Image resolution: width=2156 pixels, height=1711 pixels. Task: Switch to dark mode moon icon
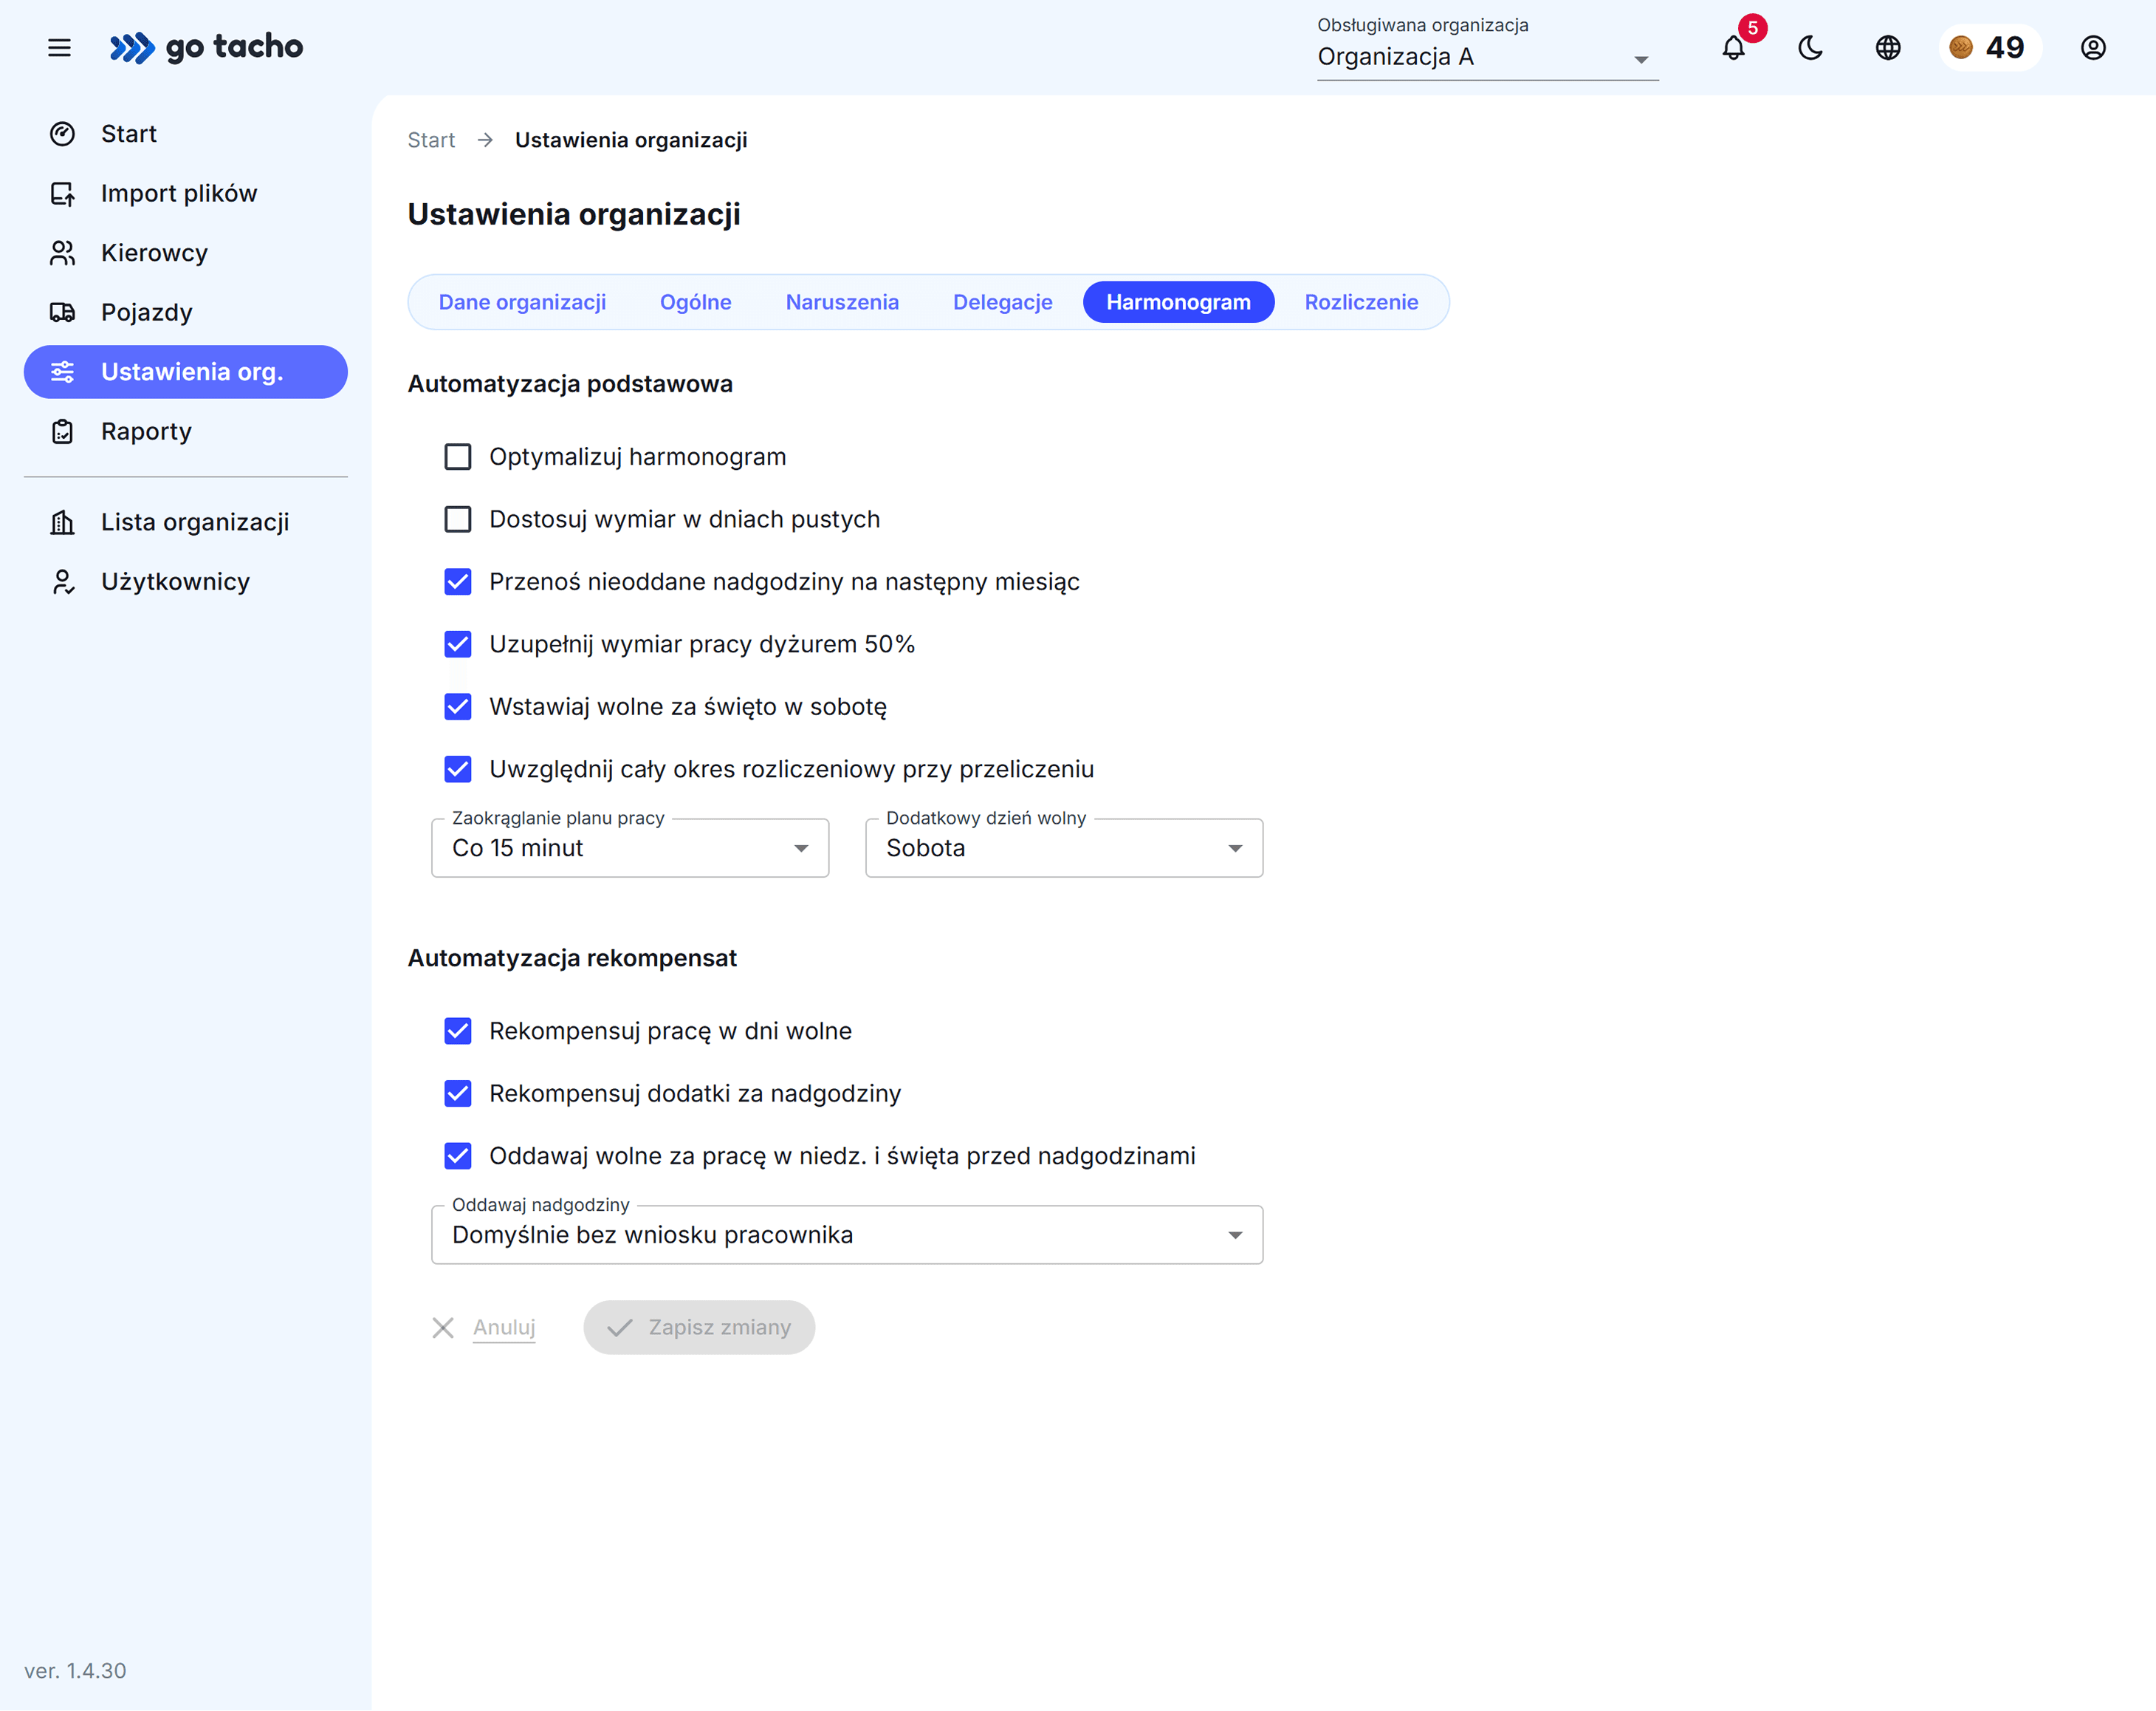tap(1811, 47)
